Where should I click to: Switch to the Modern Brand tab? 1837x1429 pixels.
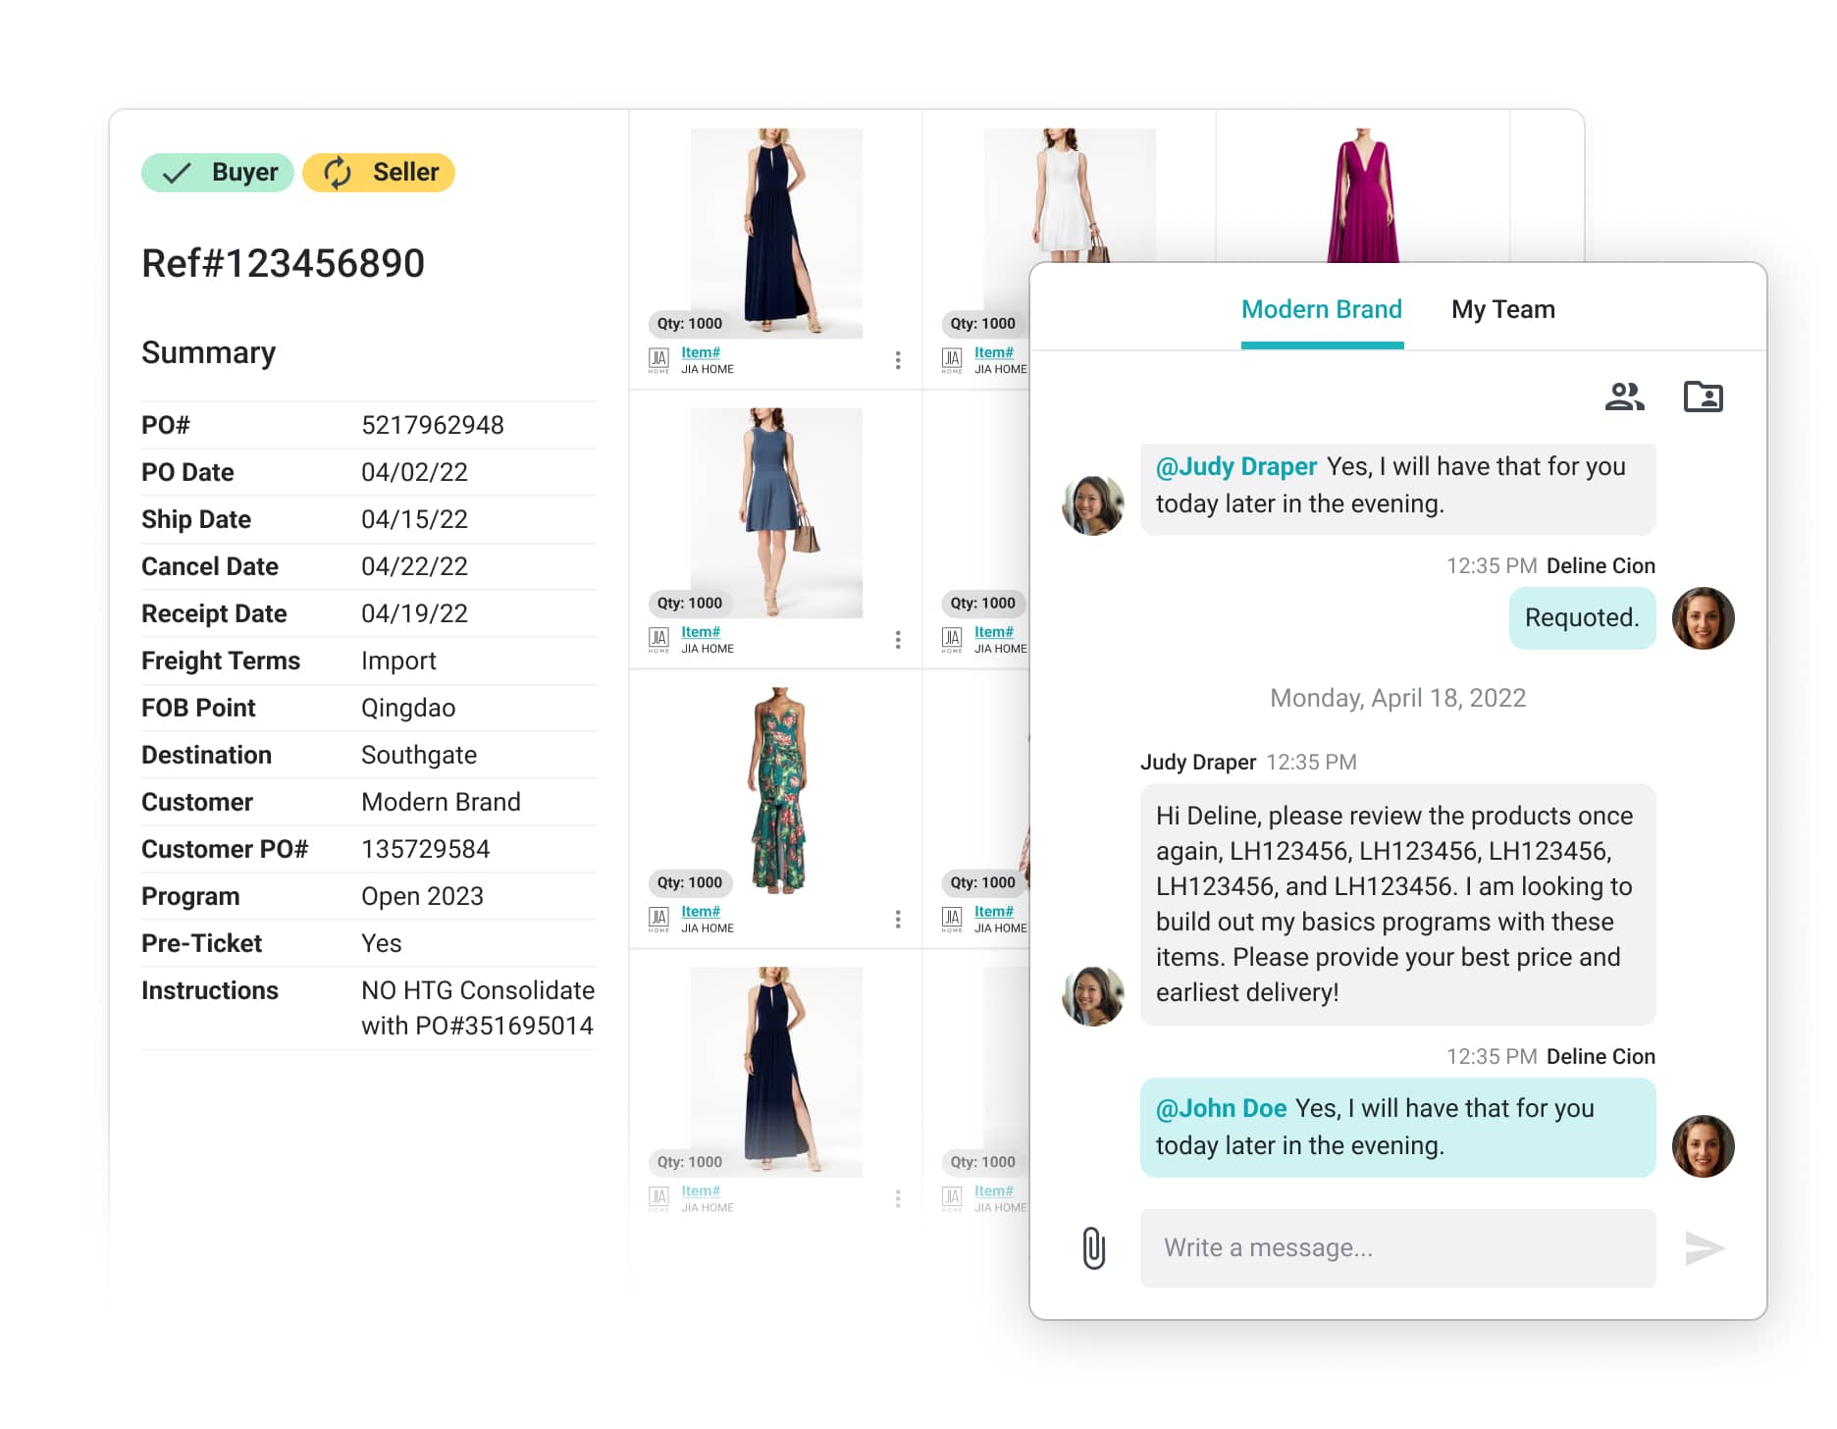click(1321, 310)
